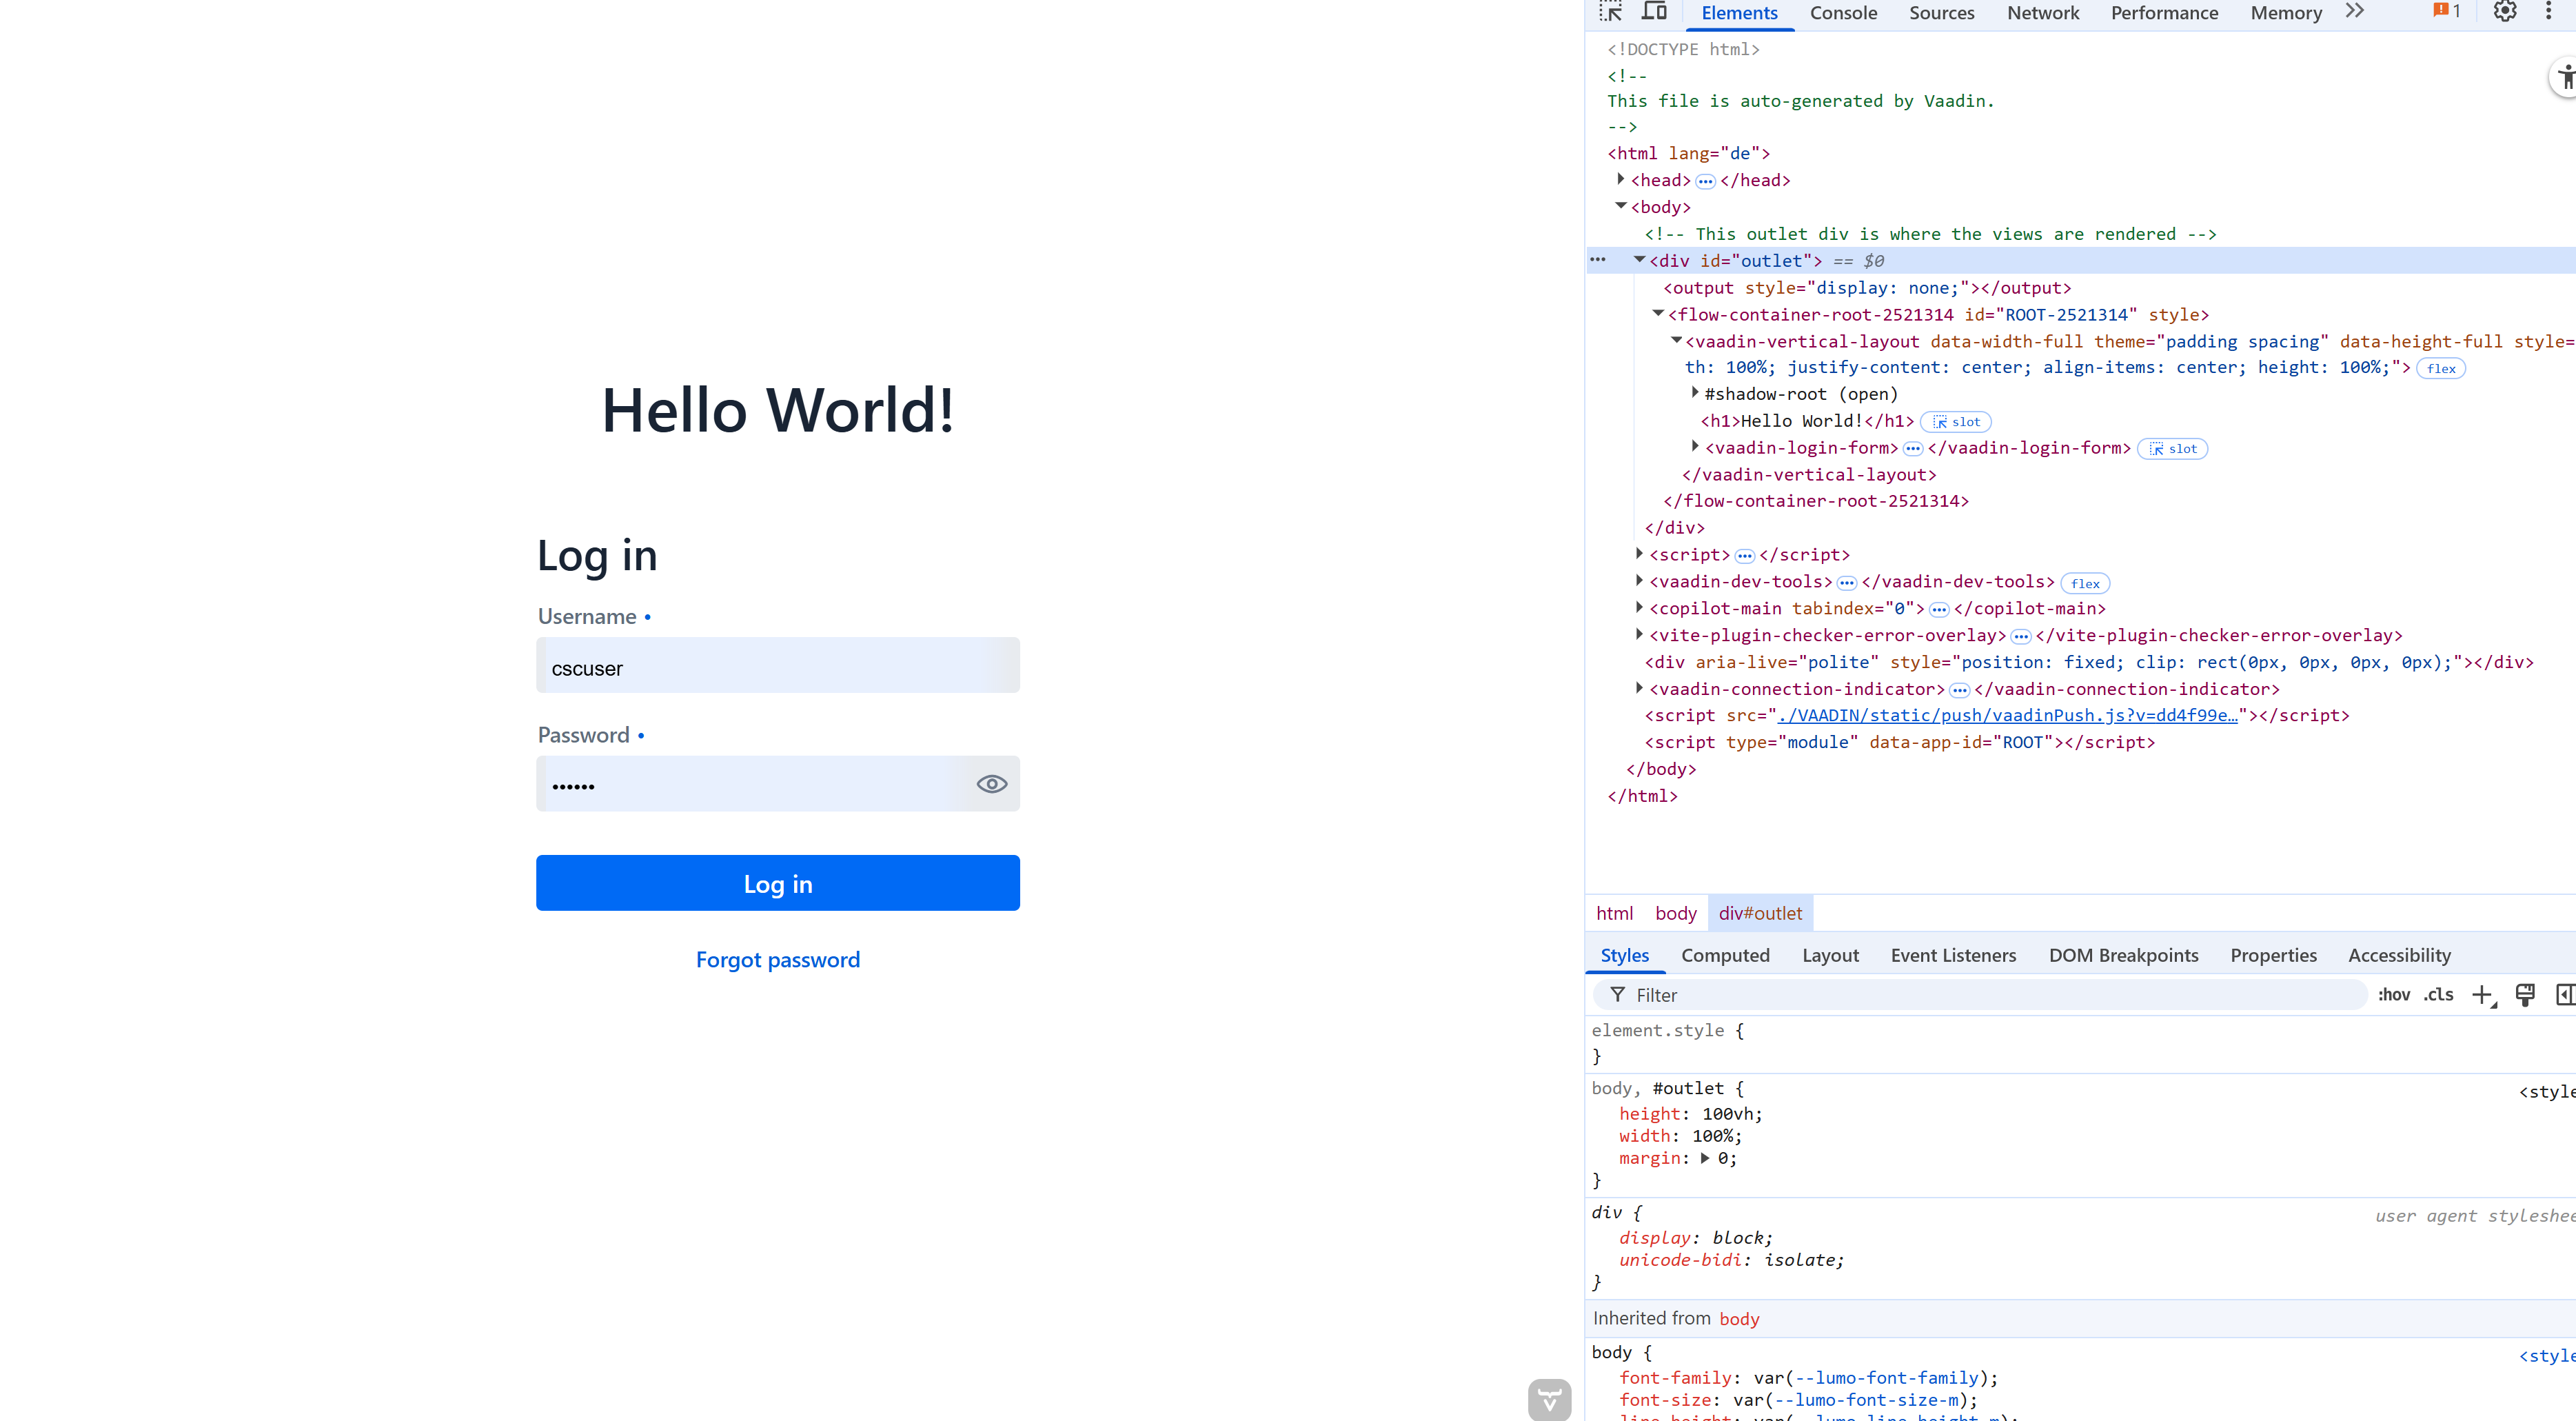Show more DevTools tabs chevron

click(2354, 12)
